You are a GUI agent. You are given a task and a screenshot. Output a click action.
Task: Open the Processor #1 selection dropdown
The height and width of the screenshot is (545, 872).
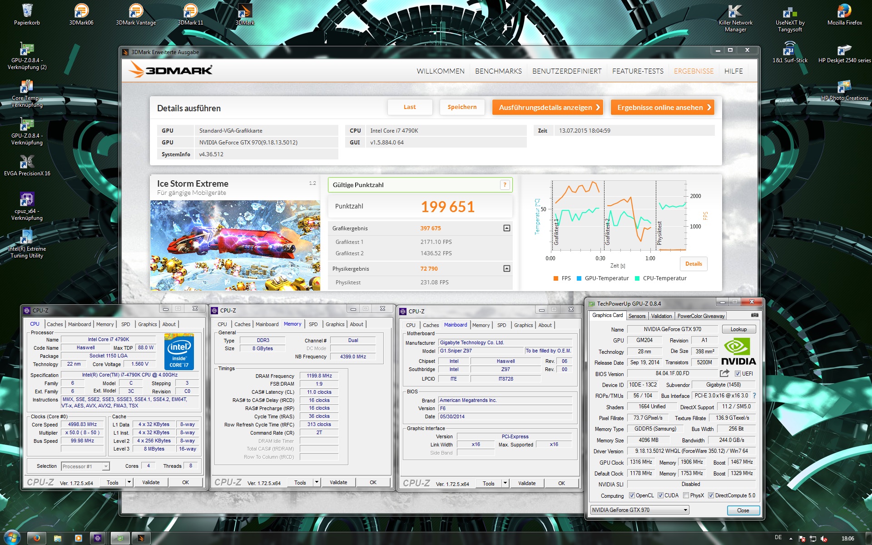coord(85,466)
